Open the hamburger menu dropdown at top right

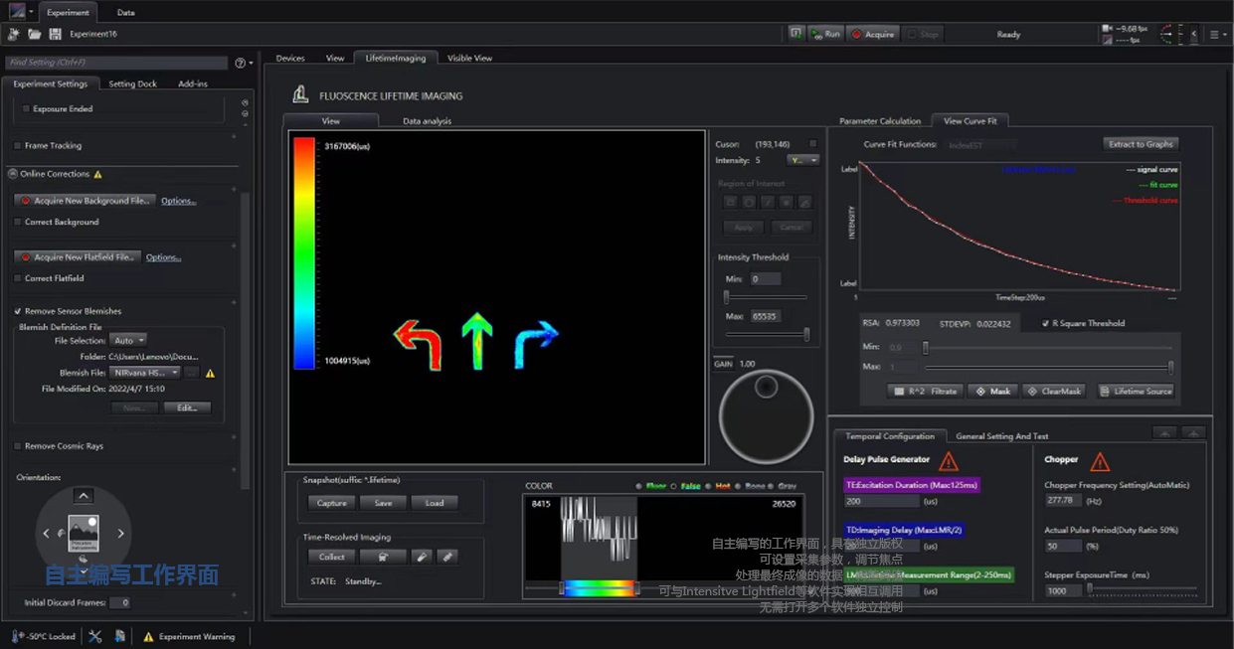click(1217, 34)
